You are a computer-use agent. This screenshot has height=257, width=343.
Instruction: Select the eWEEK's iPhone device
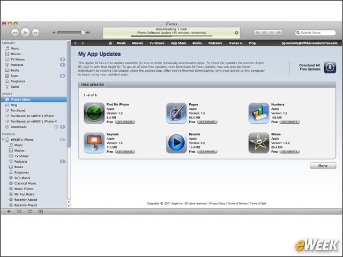34,140
